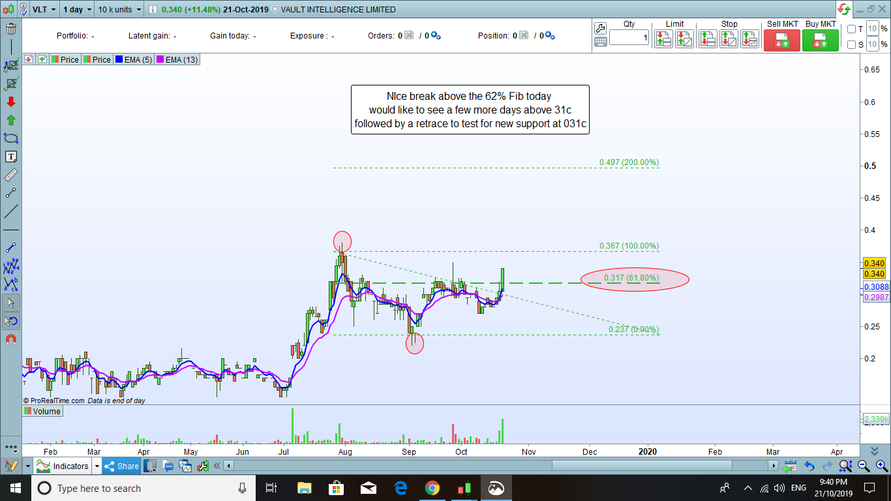Open the three dots more tools menu
The width and height of the screenshot is (891, 501).
[11, 449]
